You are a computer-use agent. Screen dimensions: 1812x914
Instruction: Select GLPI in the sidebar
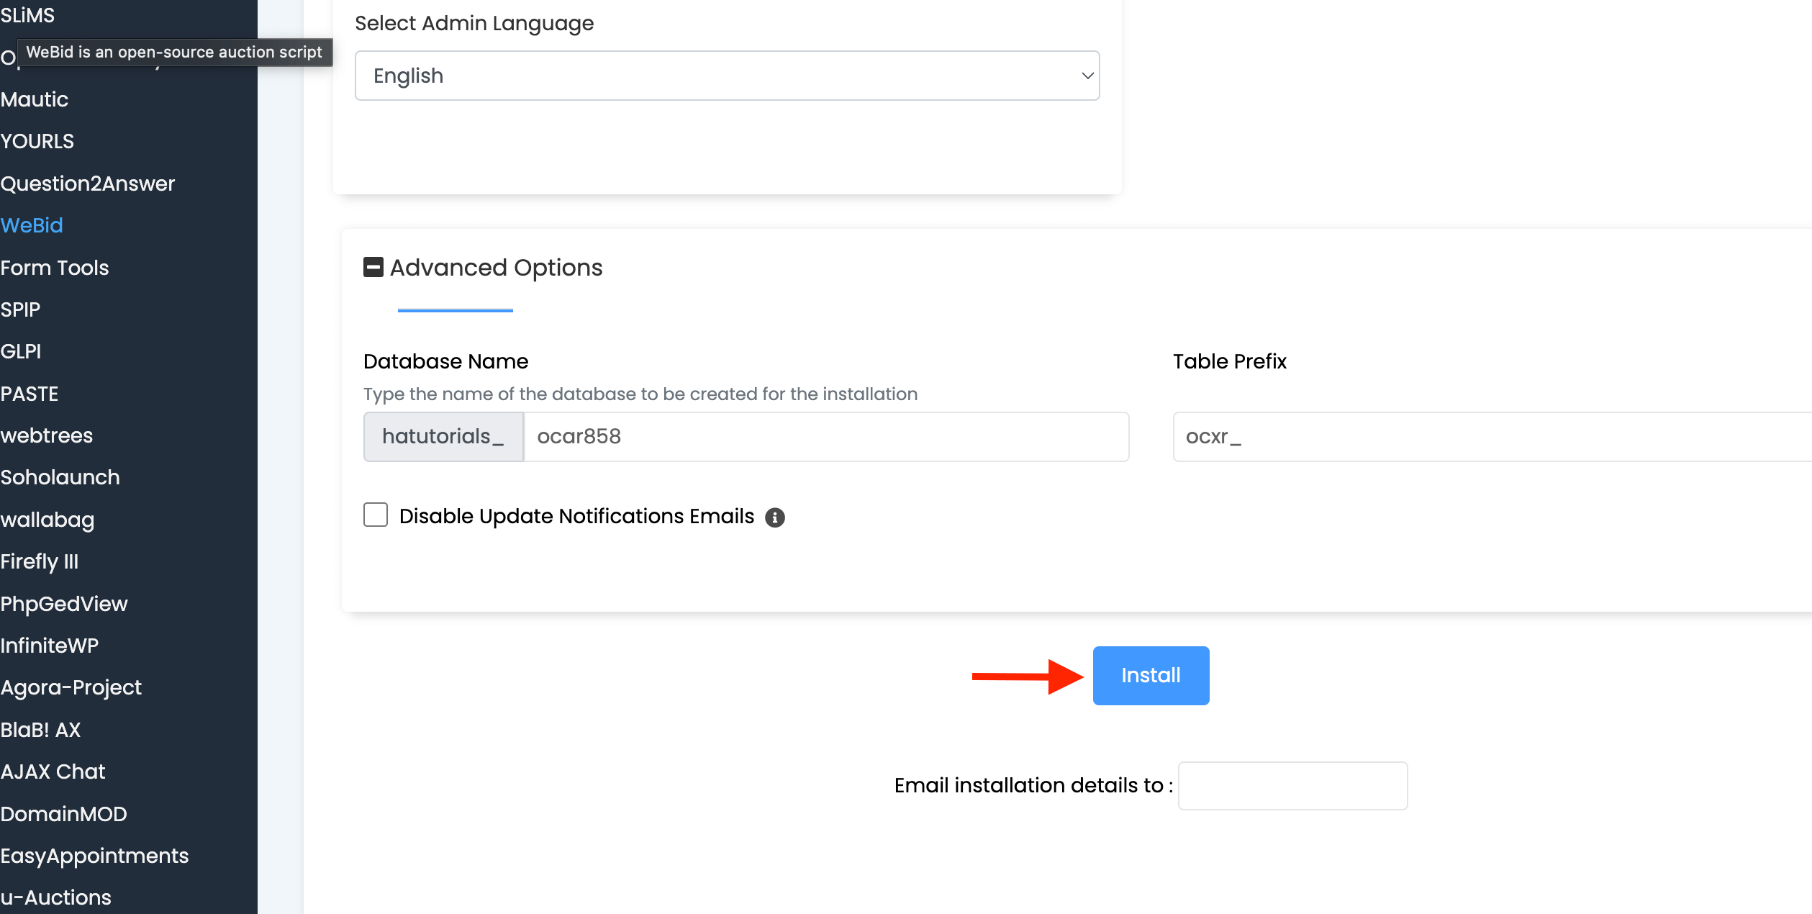pyautogui.click(x=21, y=351)
